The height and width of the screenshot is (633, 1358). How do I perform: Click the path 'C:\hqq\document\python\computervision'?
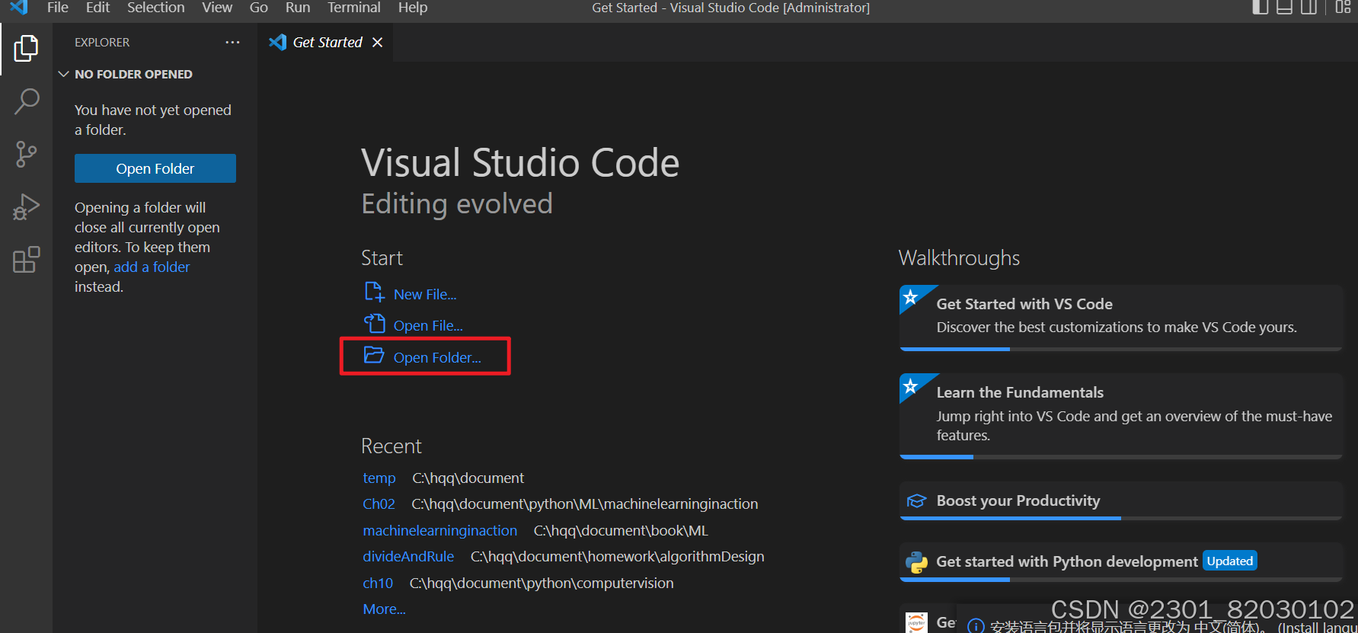[x=542, y=583]
